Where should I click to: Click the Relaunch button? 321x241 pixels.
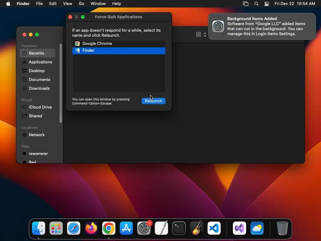[x=154, y=101]
